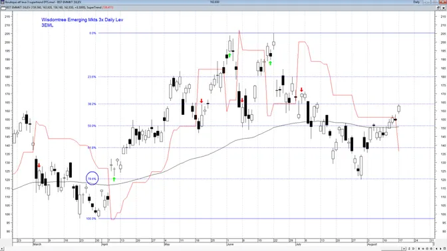Select the green buy arrow in late June
This screenshot has width=447, height=251.
270,63
